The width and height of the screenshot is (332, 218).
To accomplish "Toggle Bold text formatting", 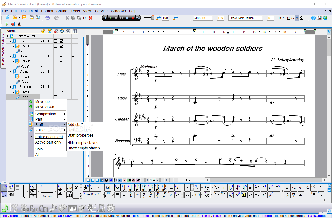I will 280,18.
